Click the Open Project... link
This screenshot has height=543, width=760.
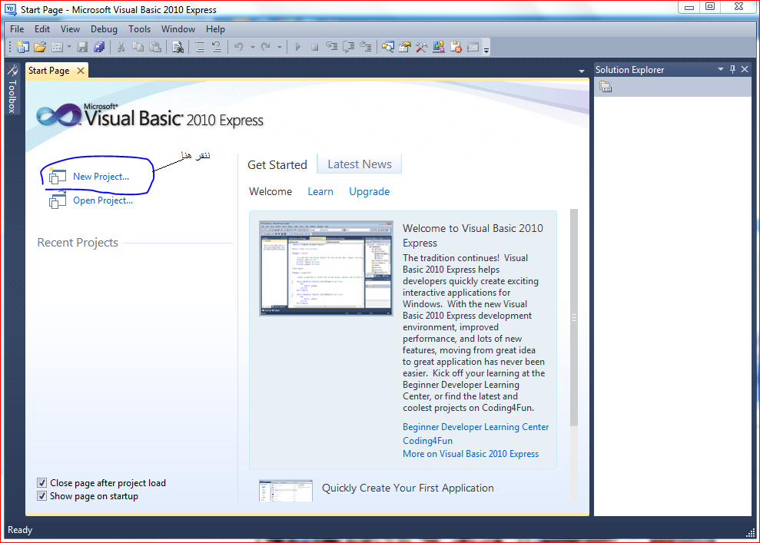click(103, 200)
